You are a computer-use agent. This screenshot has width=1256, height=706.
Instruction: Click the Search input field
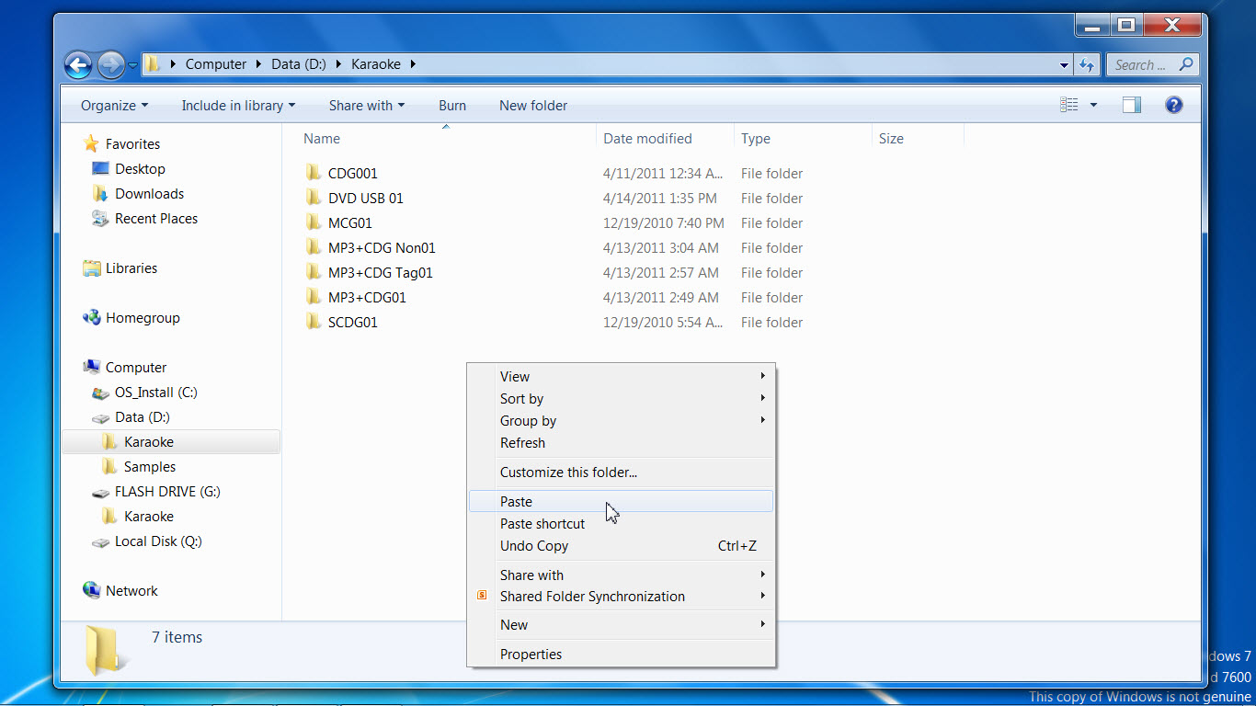1141,64
